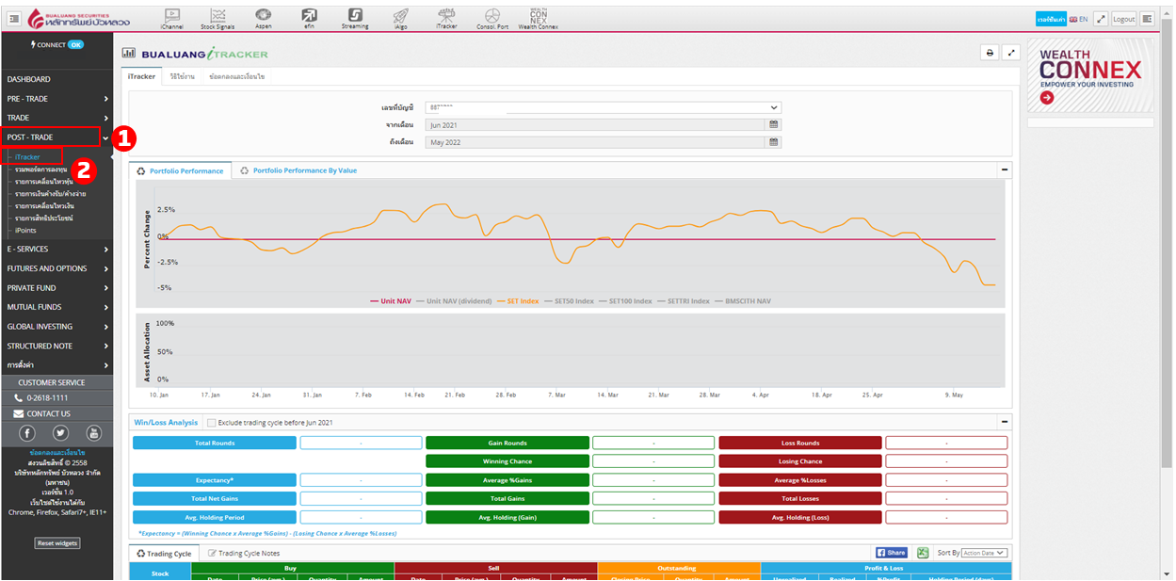Expand the STRUCTURED NOTE menu
Screen dimensions: 1176x581
tap(56, 346)
